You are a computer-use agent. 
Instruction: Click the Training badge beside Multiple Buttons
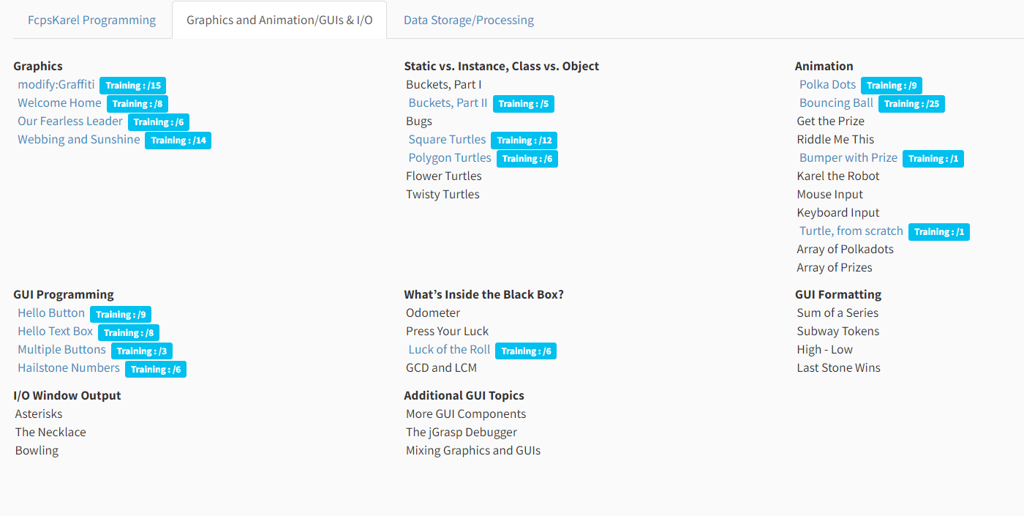(142, 351)
